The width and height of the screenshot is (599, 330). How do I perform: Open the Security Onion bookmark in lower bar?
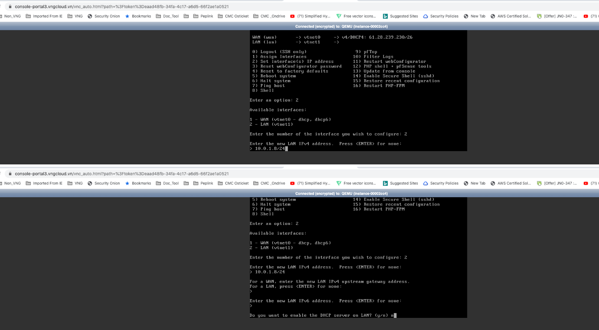click(x=103, y=184)
